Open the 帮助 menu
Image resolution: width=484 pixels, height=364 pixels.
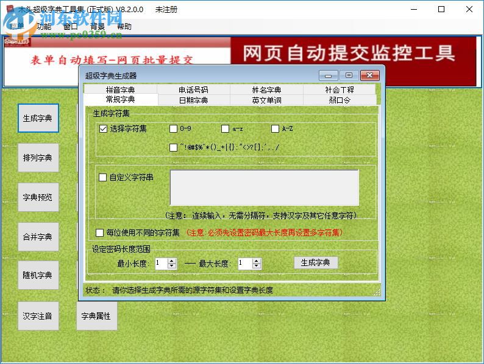[124, 27]
